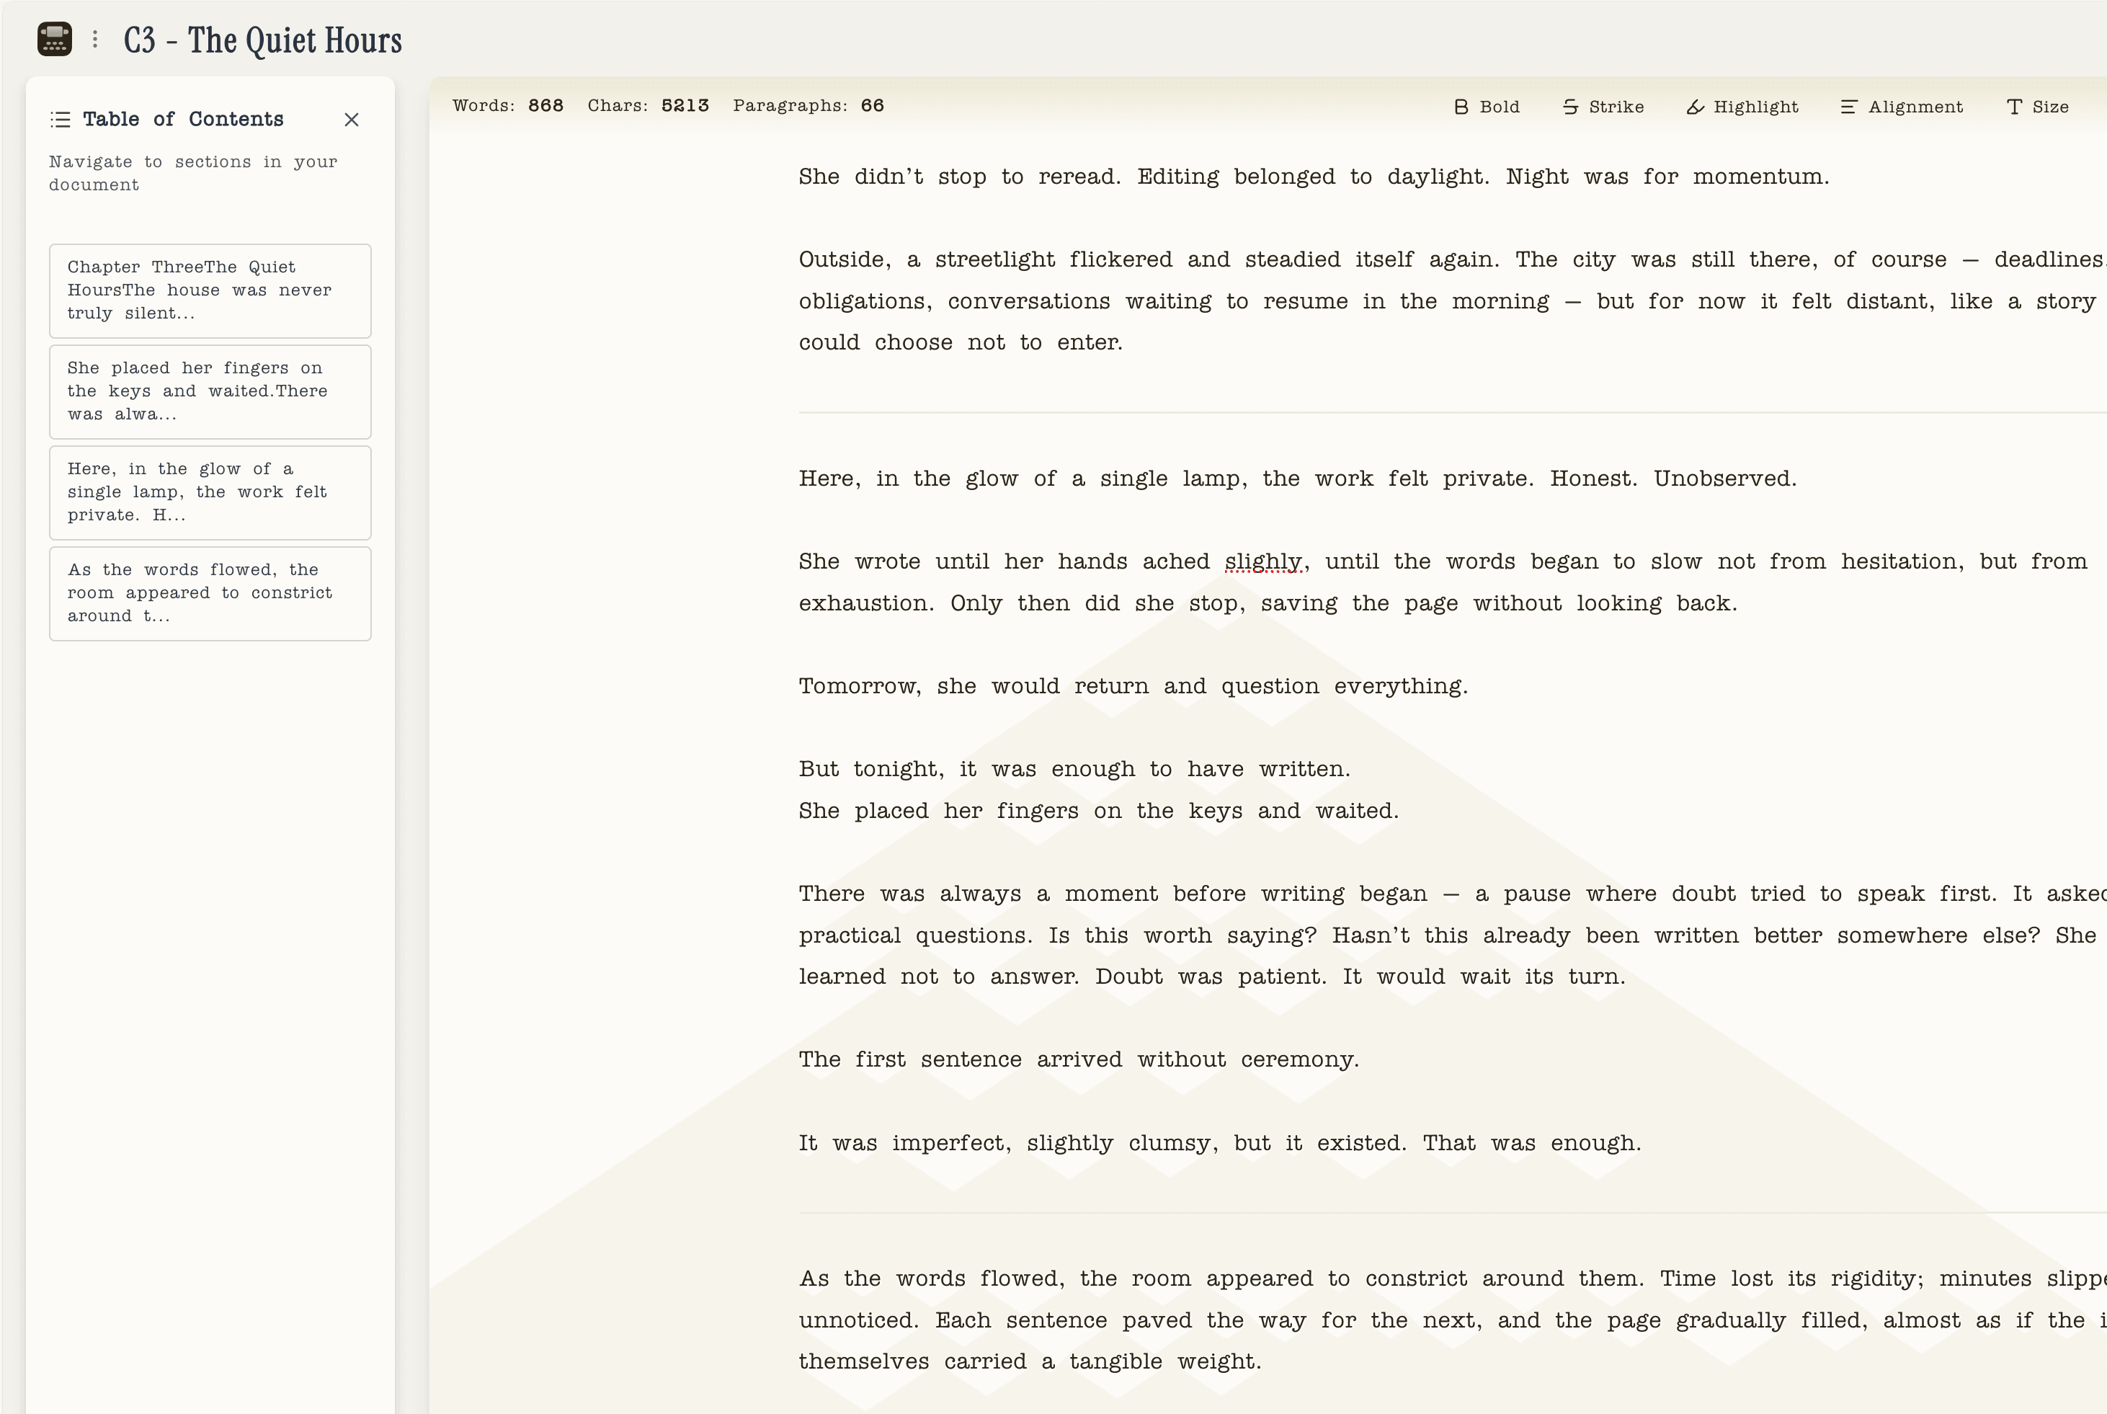Navigate to 'She placed her fingers' section
The height and width of the screenshot is (1414, 2107).
tap(210, 391)
